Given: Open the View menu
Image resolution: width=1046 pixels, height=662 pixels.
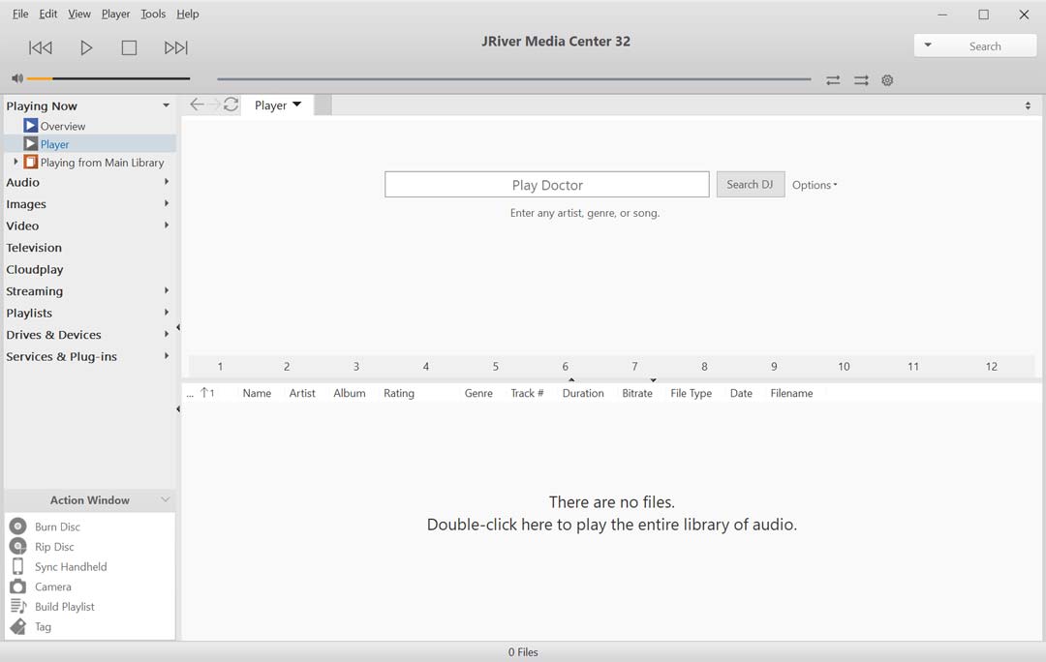Looking at the screenshot, I should tap(79, 14).
